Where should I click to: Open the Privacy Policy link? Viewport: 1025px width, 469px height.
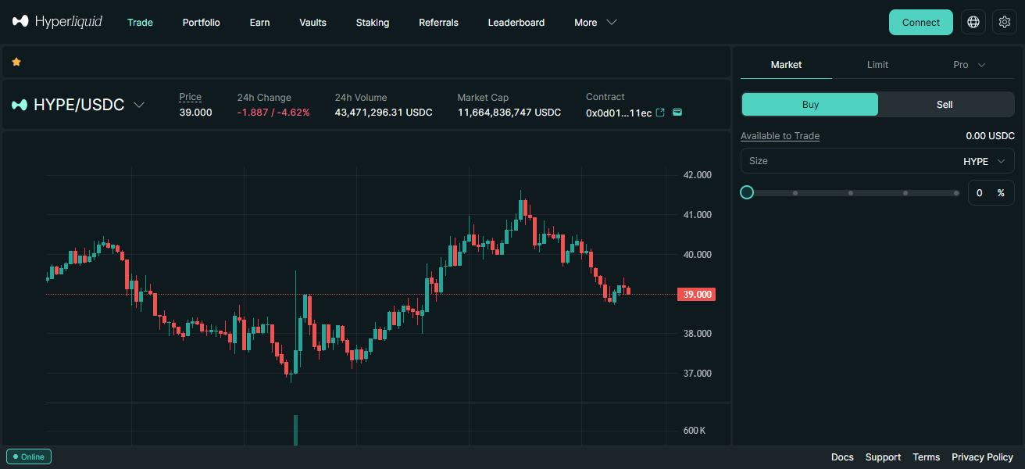click(982, 457)
